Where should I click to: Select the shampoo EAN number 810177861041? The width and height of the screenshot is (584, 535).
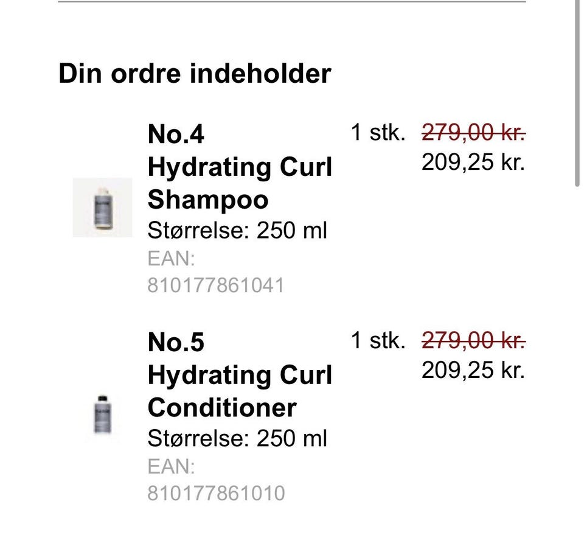click(x=215, y=285)
